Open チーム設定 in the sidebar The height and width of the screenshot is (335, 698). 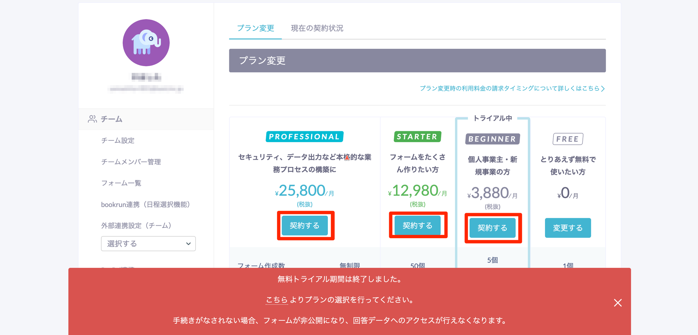tap(118, 140)
